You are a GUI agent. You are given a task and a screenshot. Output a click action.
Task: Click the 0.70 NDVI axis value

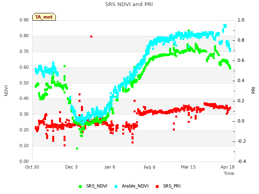(x=24, y=51)
